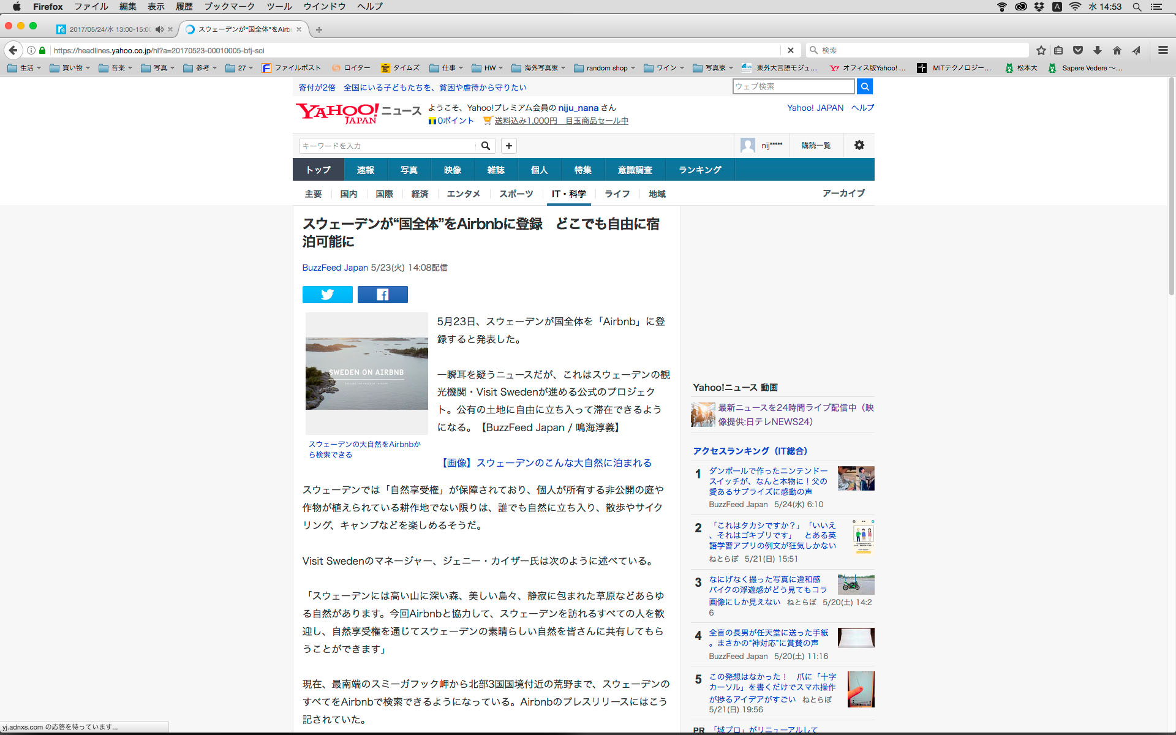
Task: Switch to the ランキング navigation tab
Action: pyautogui.click(x=699, y=170)
